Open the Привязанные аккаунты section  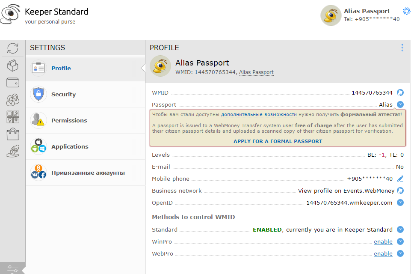88,173
